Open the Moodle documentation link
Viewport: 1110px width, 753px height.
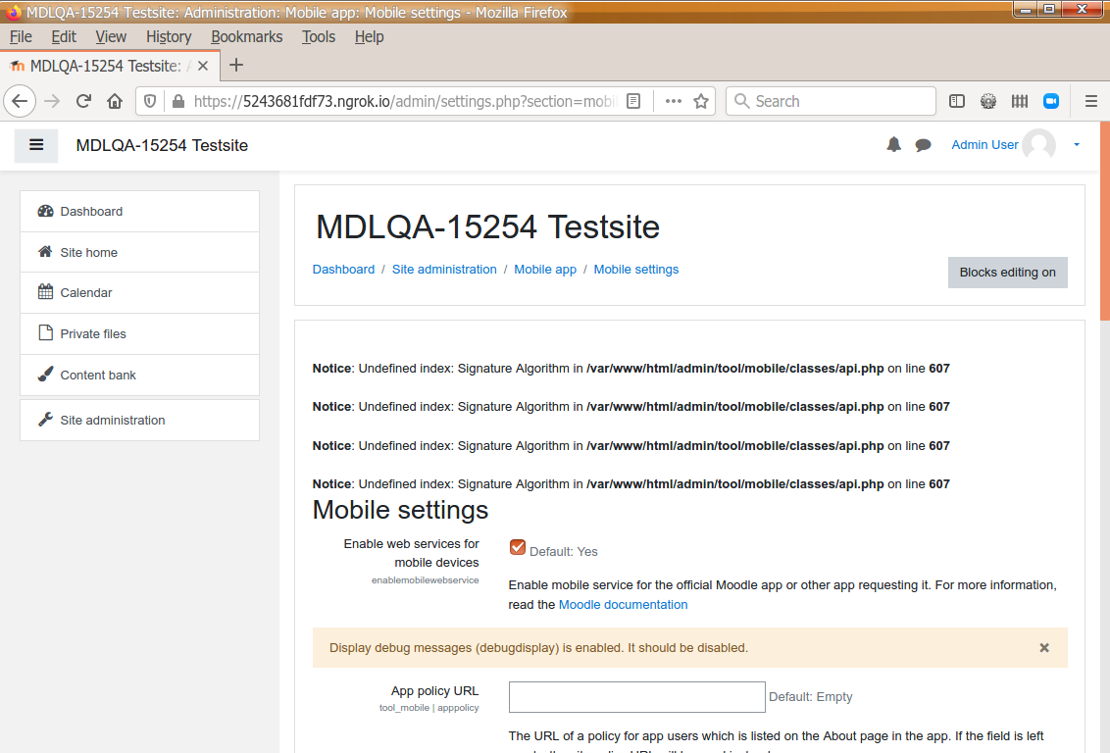[x=623, y=605]
